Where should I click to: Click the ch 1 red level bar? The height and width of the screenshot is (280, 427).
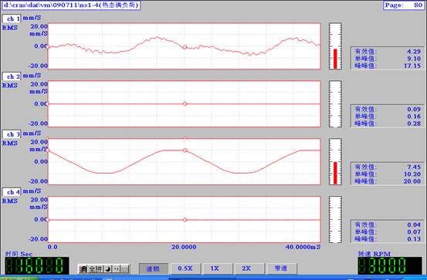coord(335,59)
